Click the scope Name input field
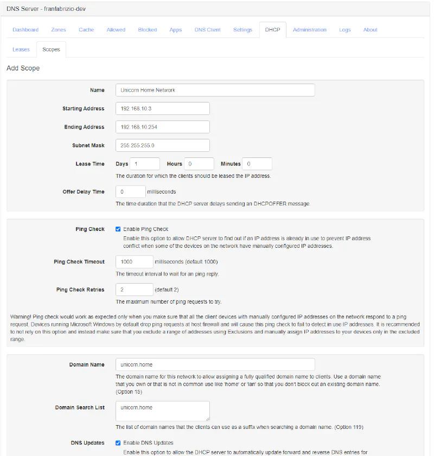This screenshot has width=434, height=456. pos(215,90)
